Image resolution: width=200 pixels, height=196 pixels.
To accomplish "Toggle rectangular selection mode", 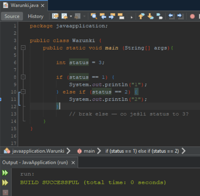I will coord(130,16).
